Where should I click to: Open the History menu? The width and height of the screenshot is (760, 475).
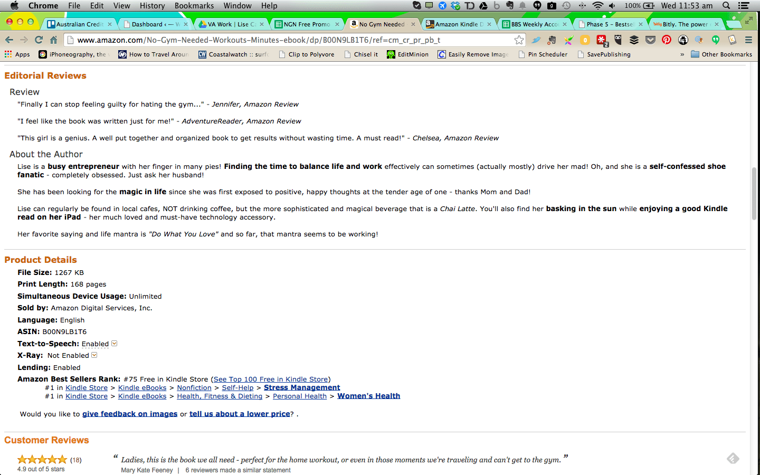pyautogui.click(x=153, y=6)
